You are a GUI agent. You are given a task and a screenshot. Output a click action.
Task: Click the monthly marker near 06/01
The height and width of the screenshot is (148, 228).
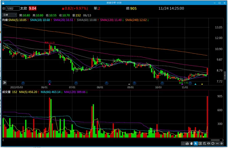tap(50, 82)
